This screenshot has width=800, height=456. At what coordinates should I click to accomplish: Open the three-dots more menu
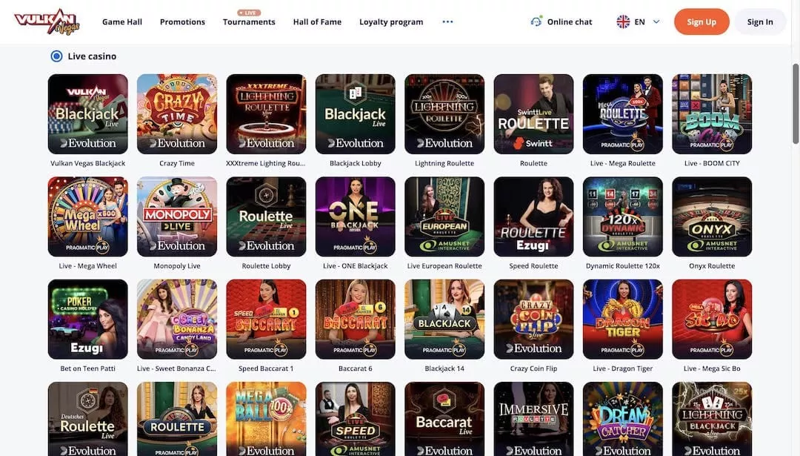(447, 22)
